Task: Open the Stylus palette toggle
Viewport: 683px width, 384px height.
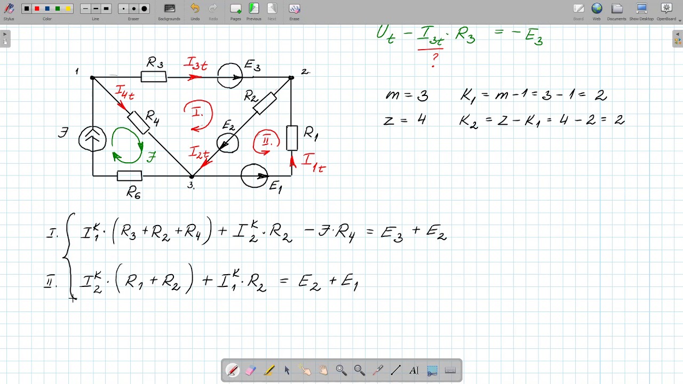Action: (9, 9)
